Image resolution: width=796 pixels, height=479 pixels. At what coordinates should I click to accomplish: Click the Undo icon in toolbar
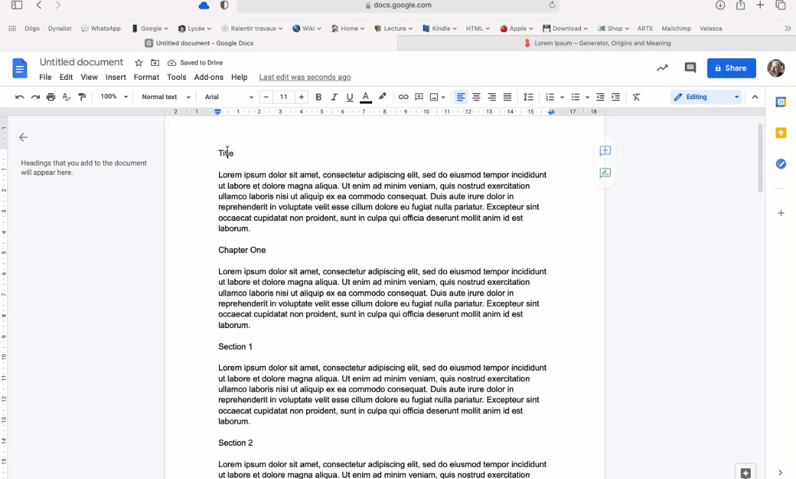click(x=19, y=97)
